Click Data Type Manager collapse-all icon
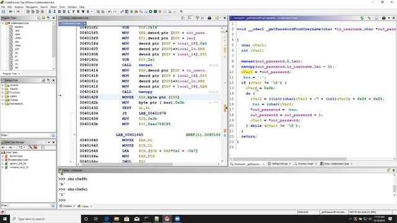 point(43,147)
